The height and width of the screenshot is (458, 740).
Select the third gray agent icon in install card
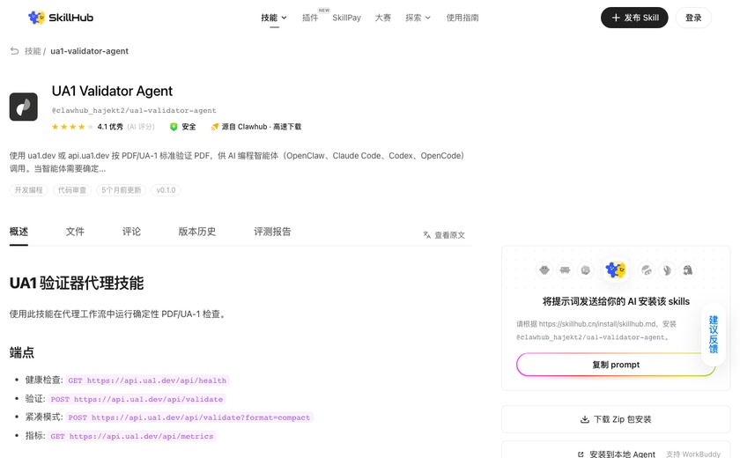pos(586,270)
